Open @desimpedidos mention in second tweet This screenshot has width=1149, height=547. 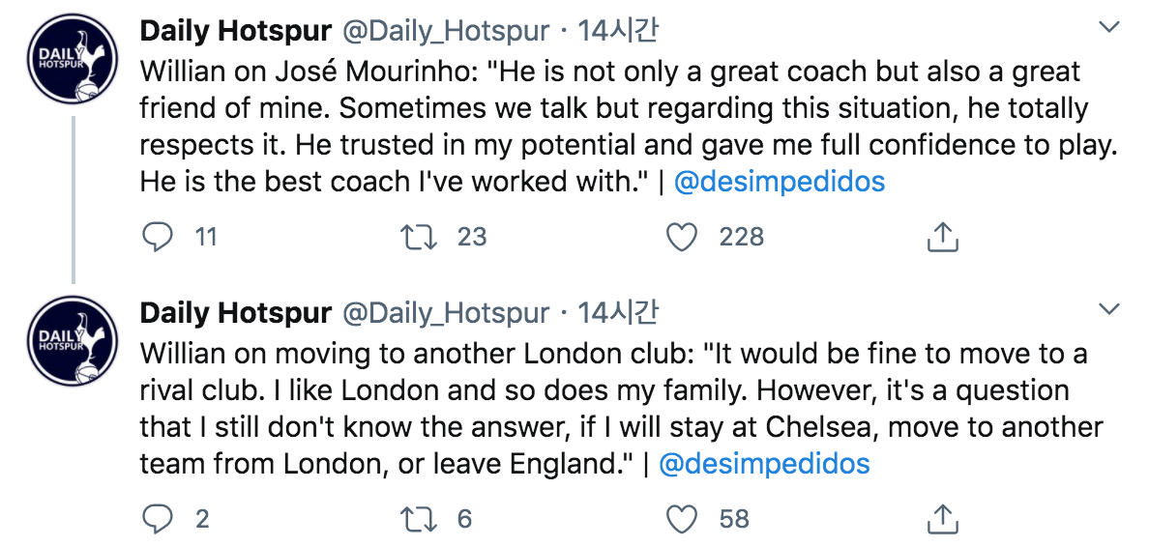pos(764,464)
